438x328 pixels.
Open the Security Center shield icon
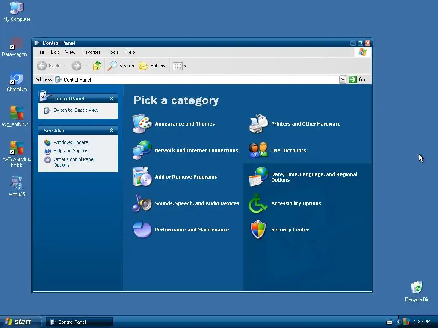[258, 229]
